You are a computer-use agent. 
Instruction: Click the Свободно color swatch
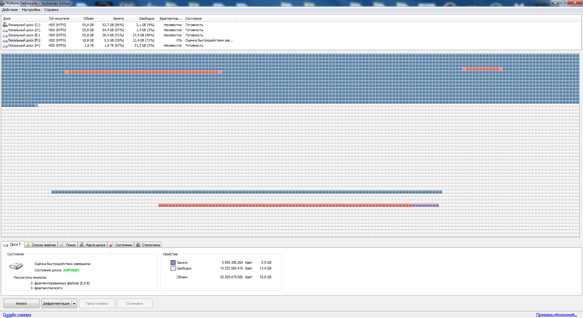(173, 268)
